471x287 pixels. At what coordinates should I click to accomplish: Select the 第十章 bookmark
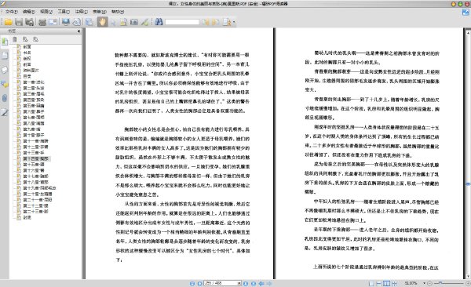point(34,135)
